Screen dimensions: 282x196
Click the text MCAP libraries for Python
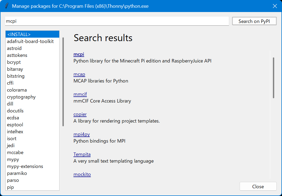point(101,81)
